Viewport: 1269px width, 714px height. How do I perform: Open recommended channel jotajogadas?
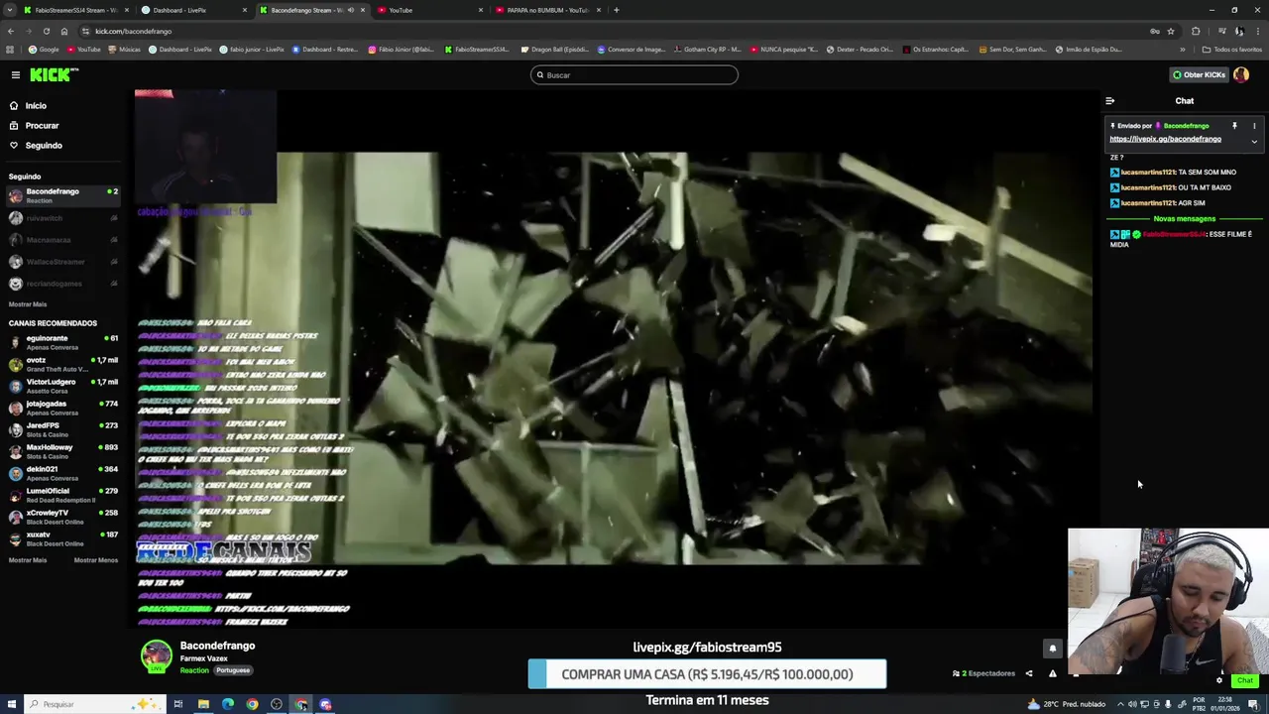click(x=61, y=408)
